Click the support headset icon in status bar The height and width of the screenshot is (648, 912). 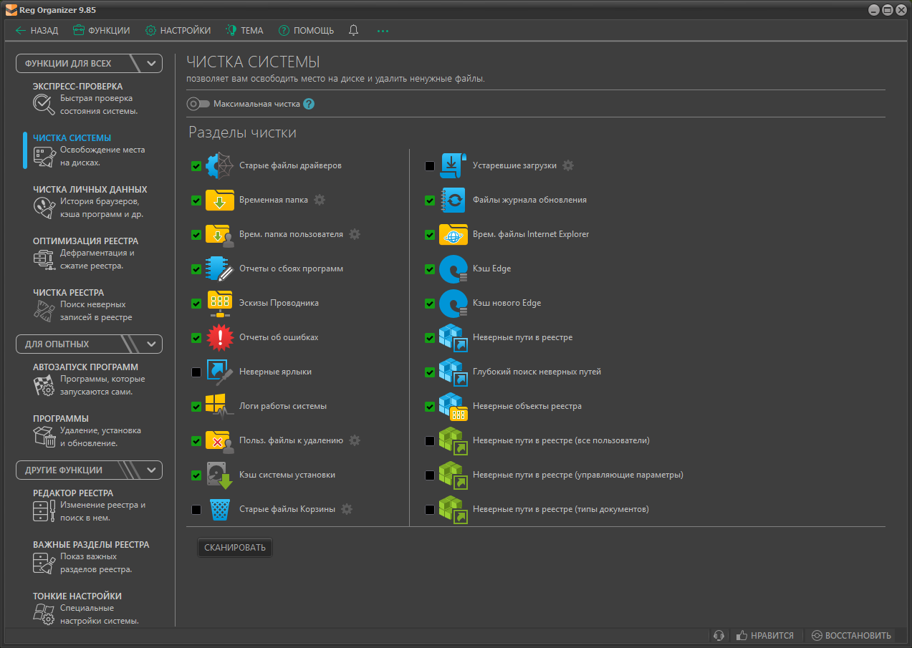pyautogui.click(x=719, y=635)
